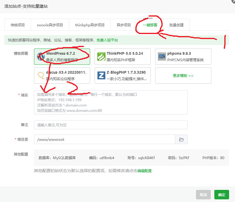Viewport: 235px width, 202px height.
Task: Switch to swoole异步项目 tab
Action: [50, 25]
